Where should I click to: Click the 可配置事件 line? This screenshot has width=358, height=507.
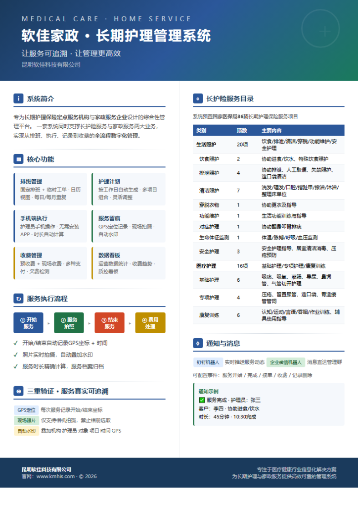coord(253,375)
